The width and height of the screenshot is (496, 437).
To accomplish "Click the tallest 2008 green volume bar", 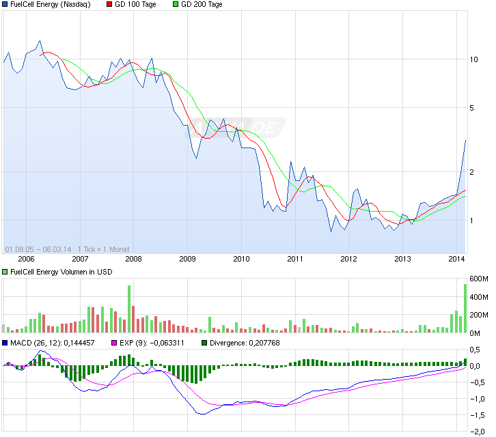I will [x=129, y=309].
